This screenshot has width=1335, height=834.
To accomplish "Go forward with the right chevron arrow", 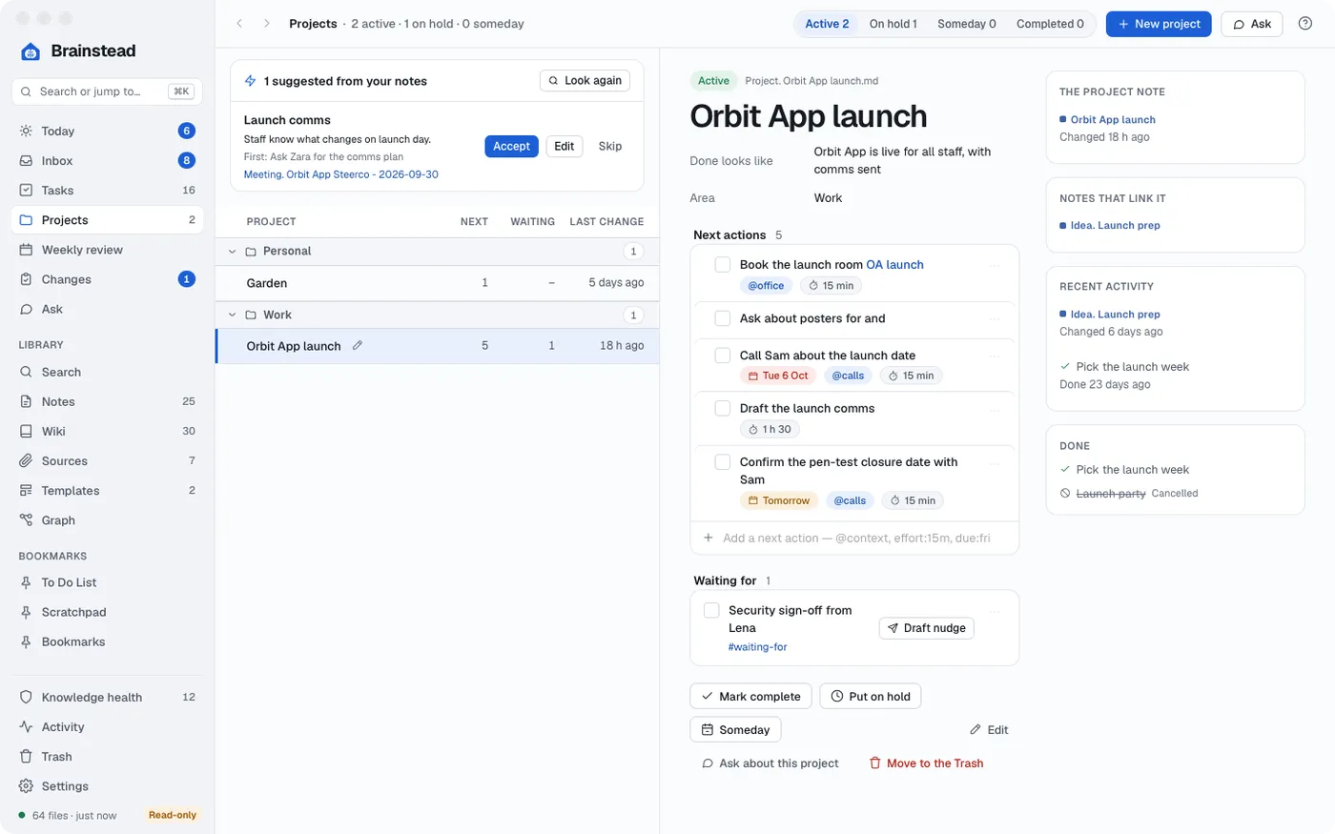I will pos(267,24).
